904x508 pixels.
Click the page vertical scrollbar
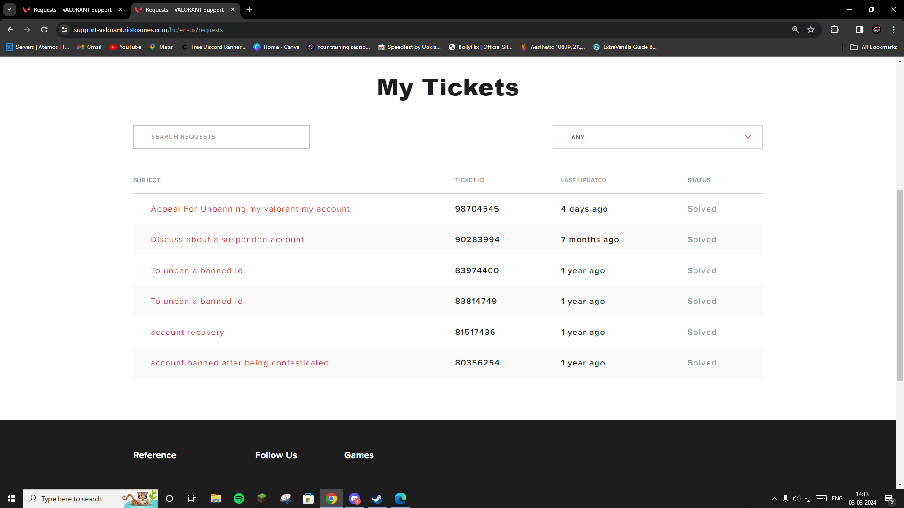900,282
